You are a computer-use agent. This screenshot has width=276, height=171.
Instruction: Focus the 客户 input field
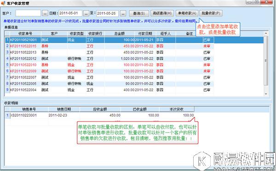point(28,13)
